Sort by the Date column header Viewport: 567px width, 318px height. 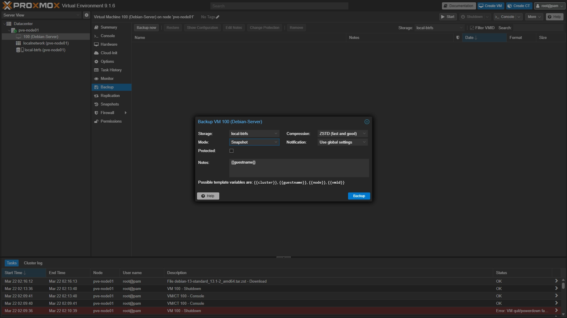[x=484, y=37]
